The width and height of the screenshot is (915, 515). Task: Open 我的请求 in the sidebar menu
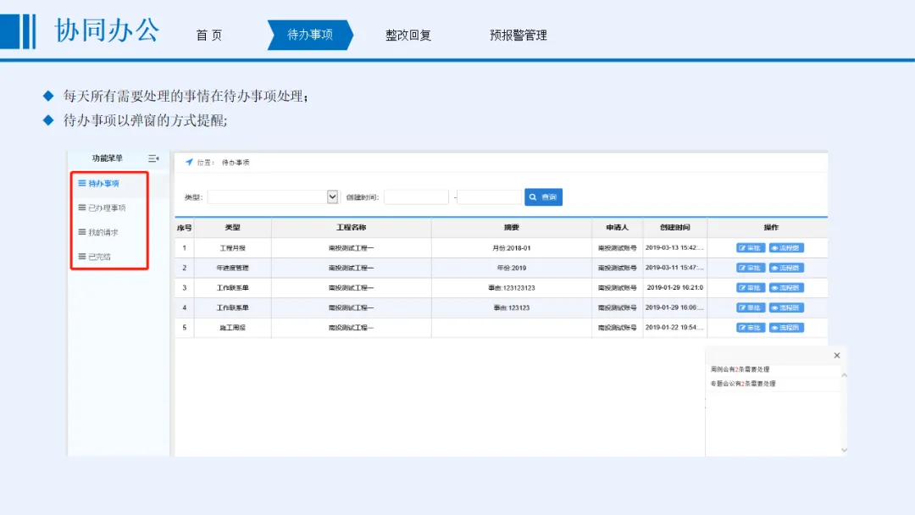pyautogui.click(x=98, y=232)
